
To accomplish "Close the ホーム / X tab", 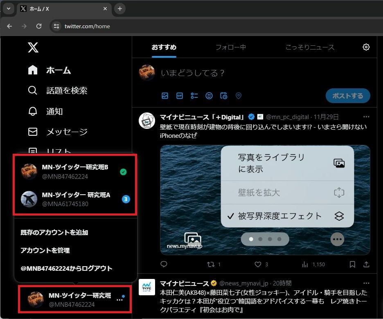I will (105, 9).
